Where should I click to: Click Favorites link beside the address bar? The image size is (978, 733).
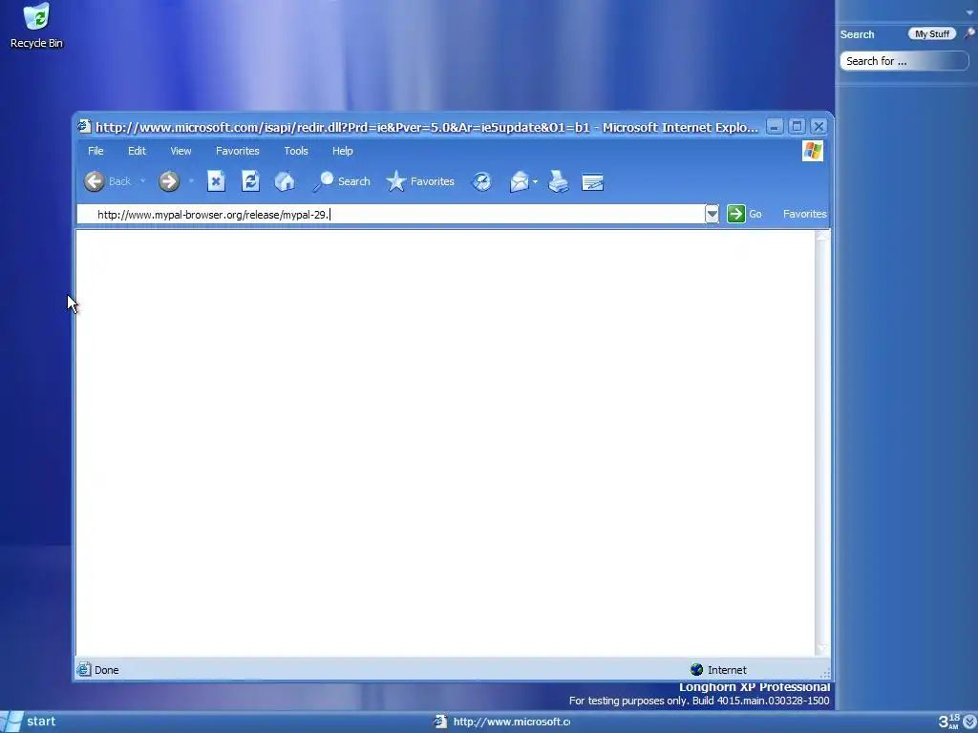pyautogui.click(x=804, y=214)
